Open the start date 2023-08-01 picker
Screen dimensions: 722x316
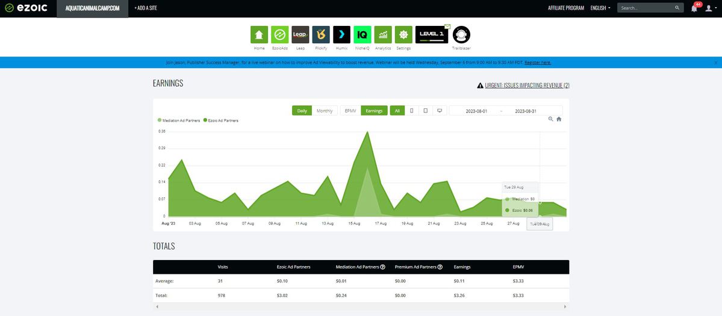[x=476, y=111]
